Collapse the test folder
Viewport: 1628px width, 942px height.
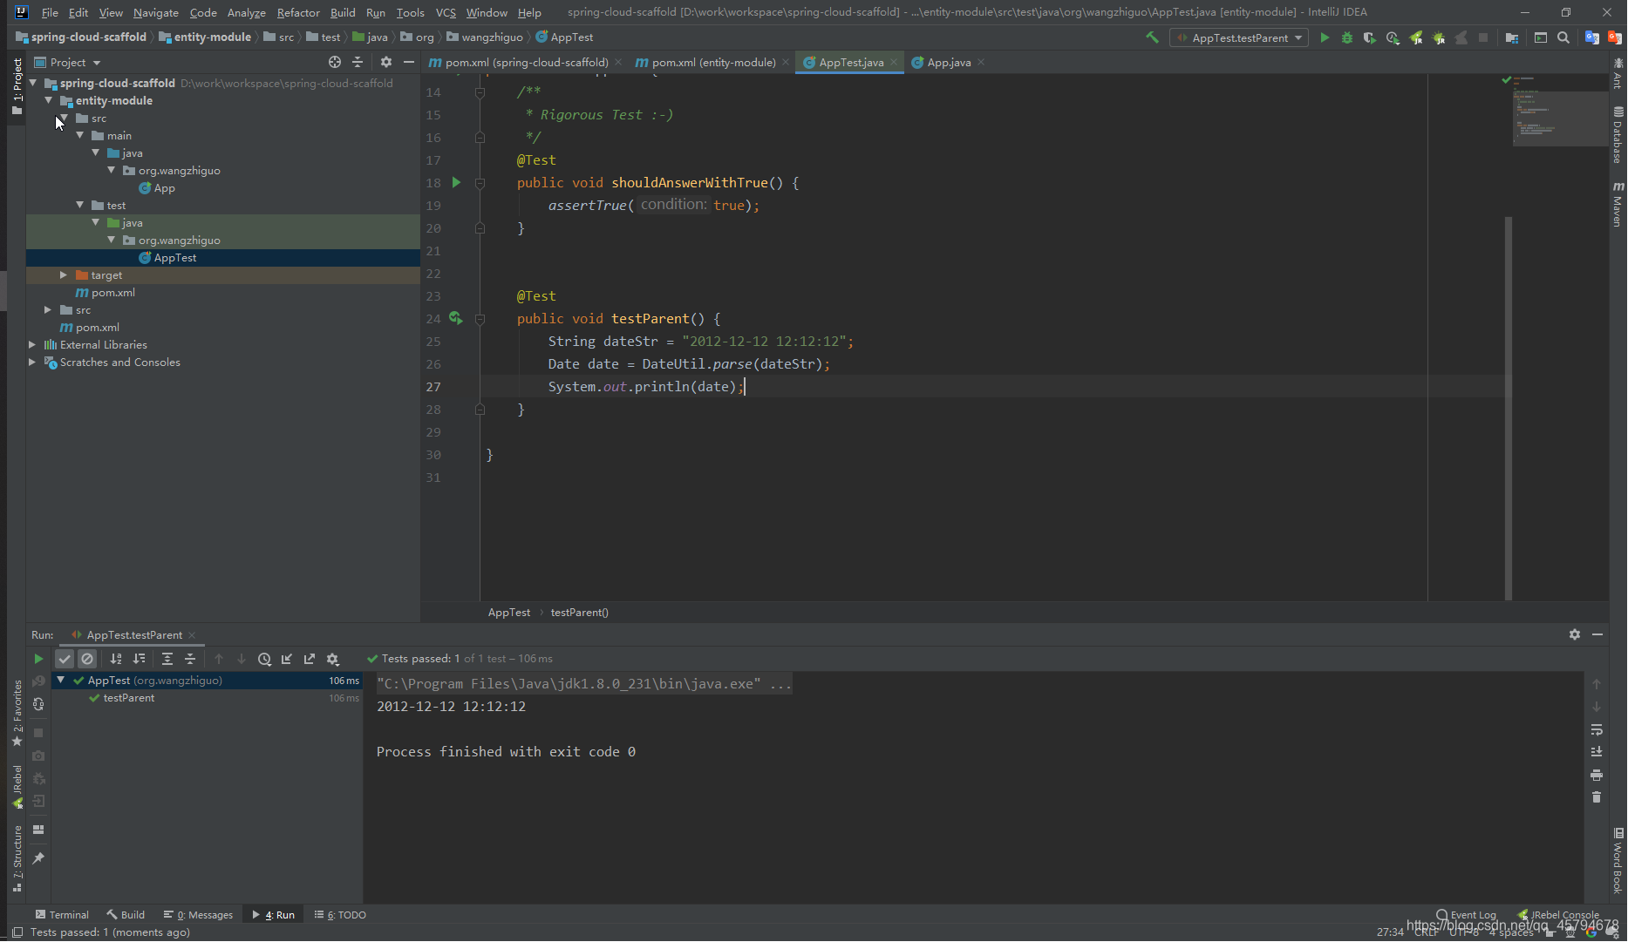(x=80, y=206)
